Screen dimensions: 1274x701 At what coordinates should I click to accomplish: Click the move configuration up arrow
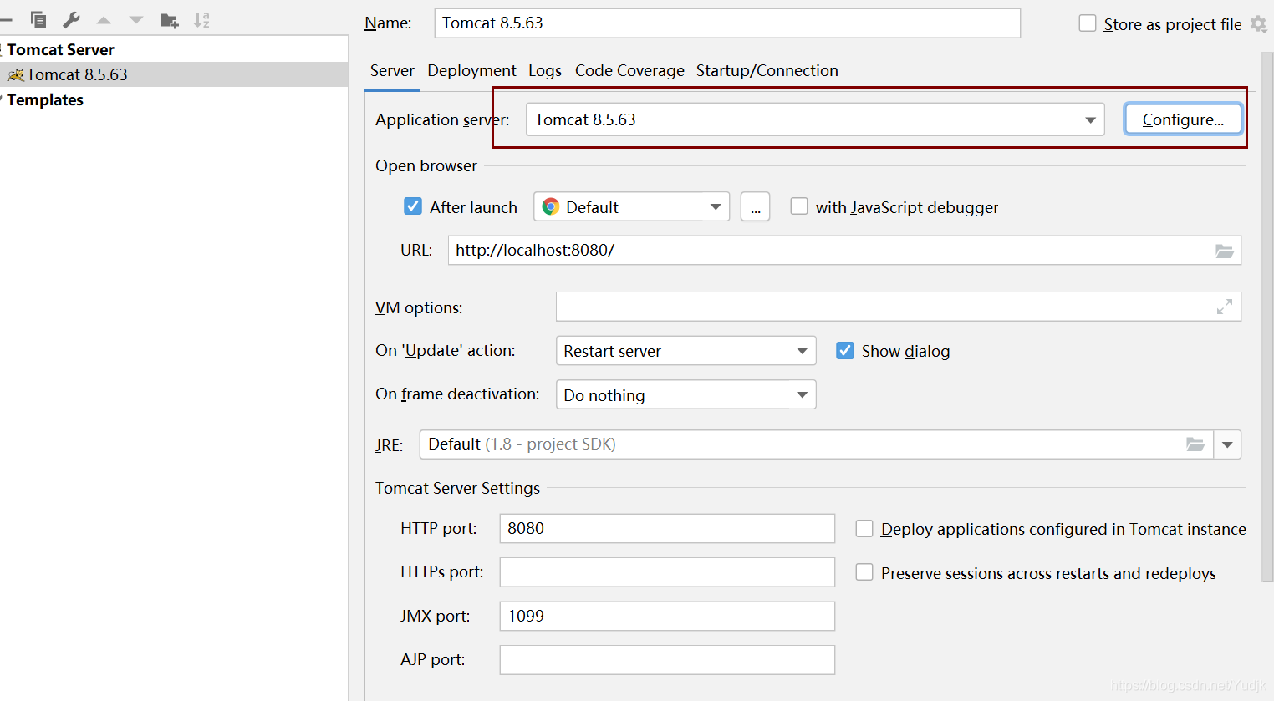104,20
